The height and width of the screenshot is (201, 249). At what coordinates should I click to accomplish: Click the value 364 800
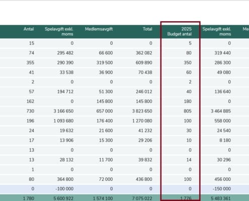click(65, 179)
